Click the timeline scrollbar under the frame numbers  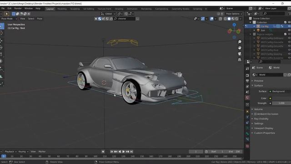pos(121,159)
